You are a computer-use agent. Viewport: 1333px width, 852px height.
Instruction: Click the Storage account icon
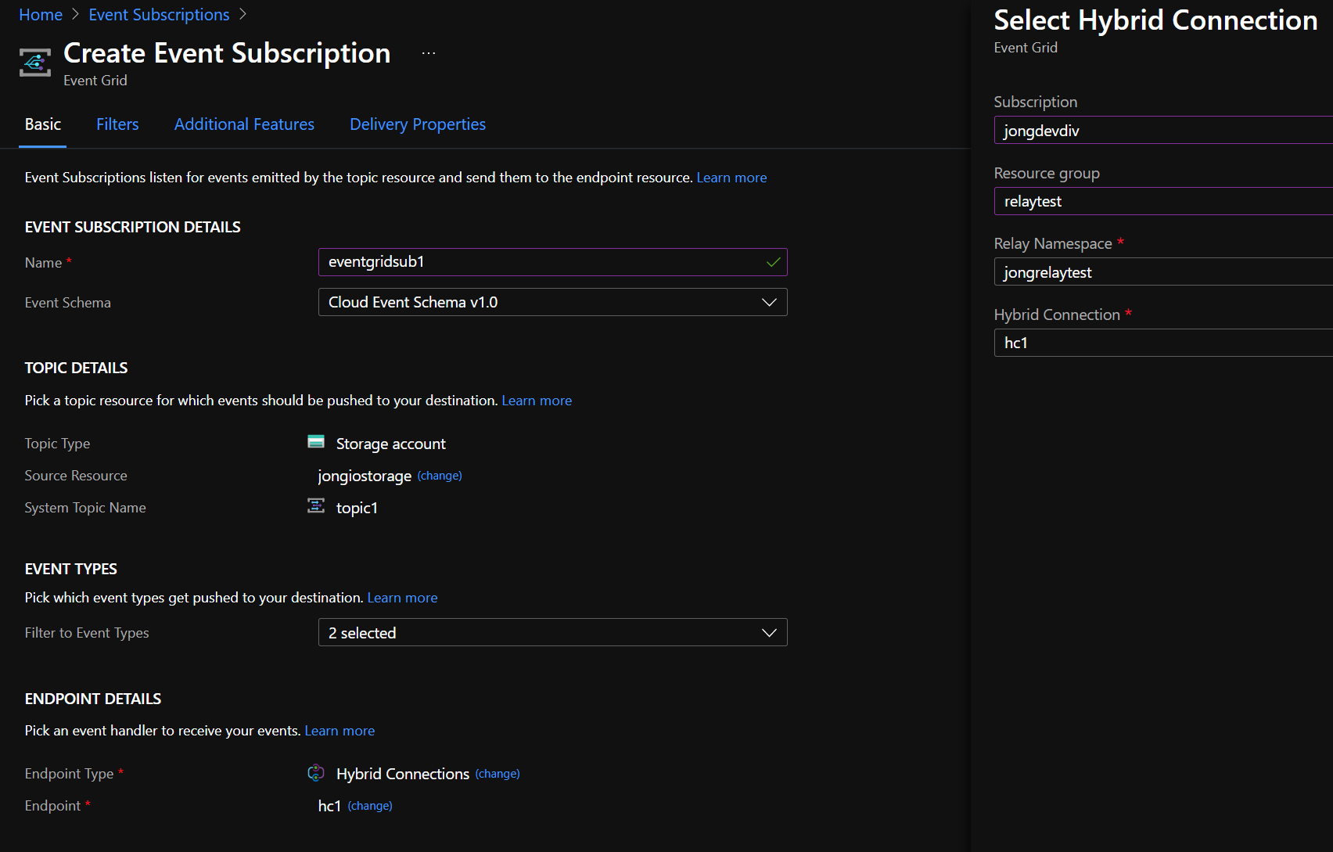316,442
